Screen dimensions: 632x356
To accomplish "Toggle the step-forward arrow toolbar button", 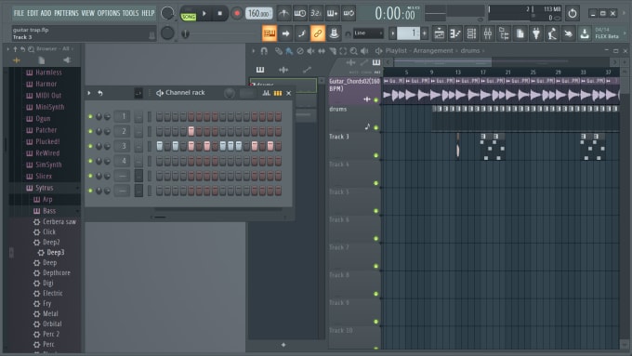I will 285,33.
